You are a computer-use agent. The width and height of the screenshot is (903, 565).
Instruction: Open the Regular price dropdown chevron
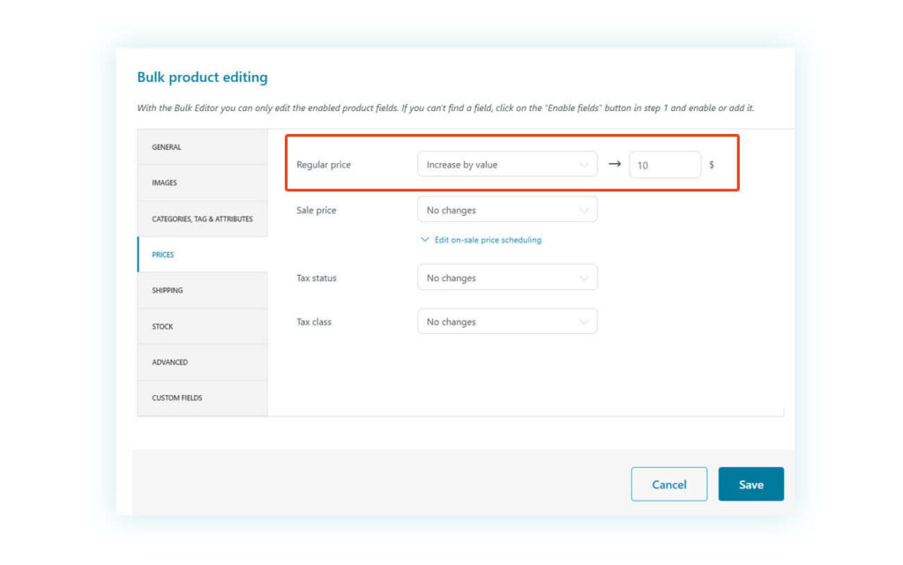[x=586, y=164]
